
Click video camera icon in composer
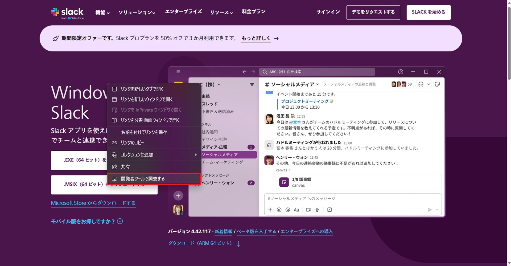308,210
